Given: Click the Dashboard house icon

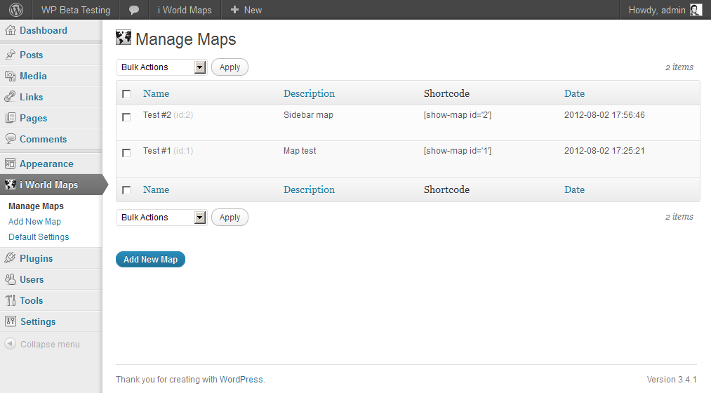Looking at the screenshot, I should coord(11,30).
